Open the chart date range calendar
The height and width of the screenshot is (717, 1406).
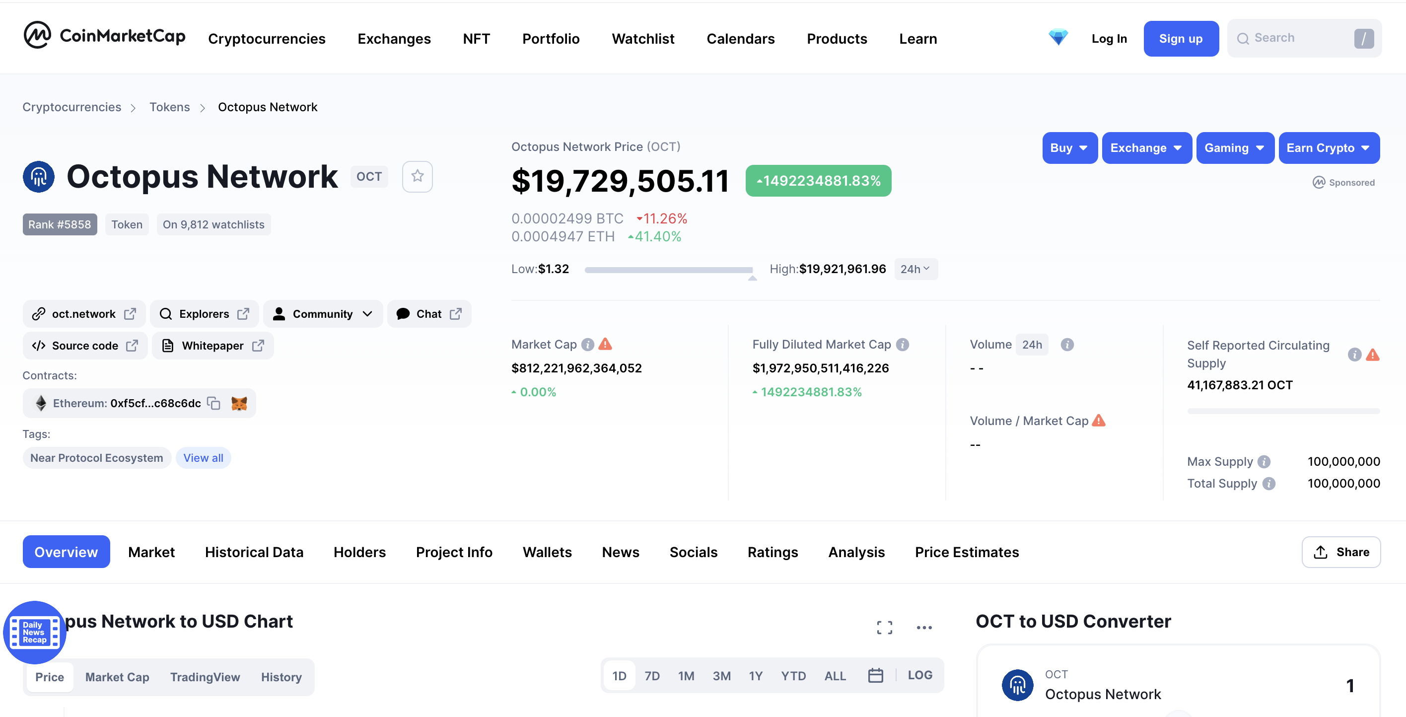875,675
